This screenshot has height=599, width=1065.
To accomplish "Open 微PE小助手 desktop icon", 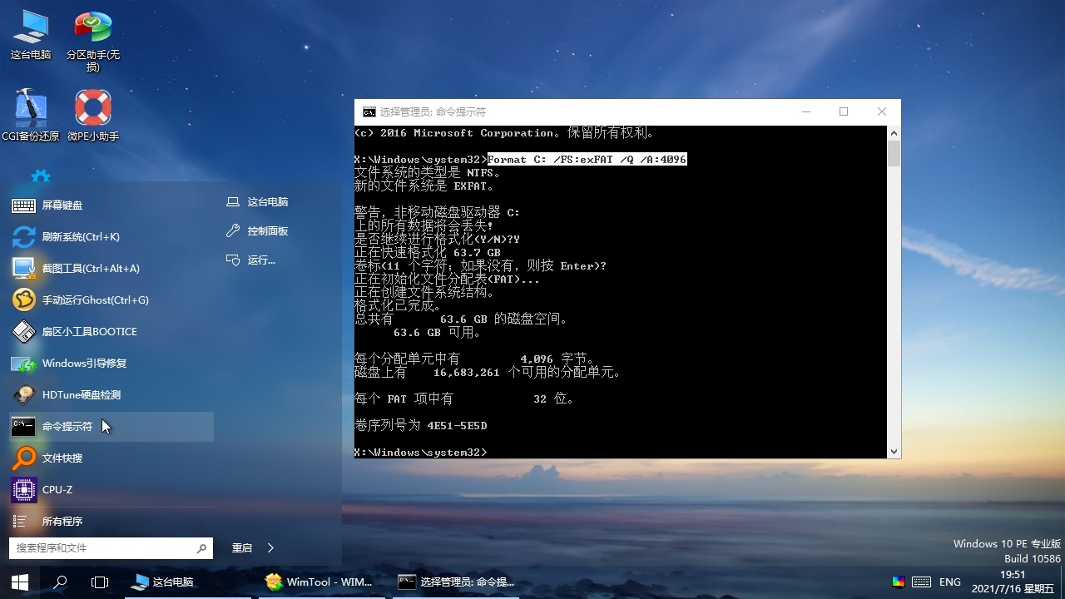I will coord(93,115).
